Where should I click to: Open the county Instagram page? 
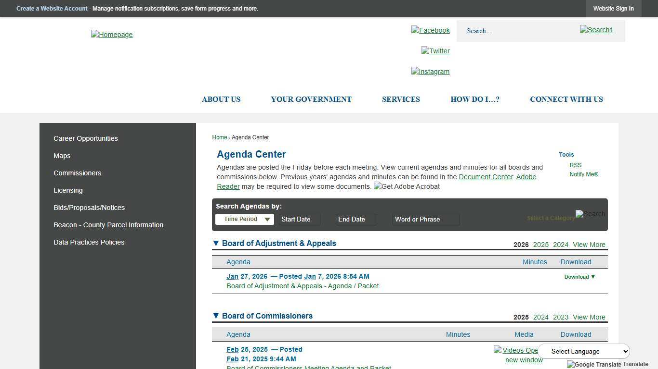click(x=430, y=72)
